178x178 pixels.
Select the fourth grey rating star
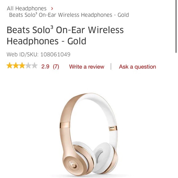click(28, 66)
